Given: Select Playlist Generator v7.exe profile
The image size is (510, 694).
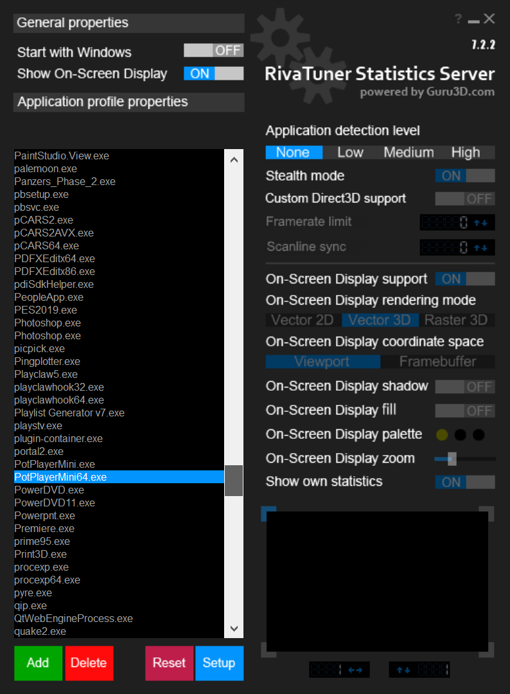Looking at the screenshot, I should click(x=119, y=413).
